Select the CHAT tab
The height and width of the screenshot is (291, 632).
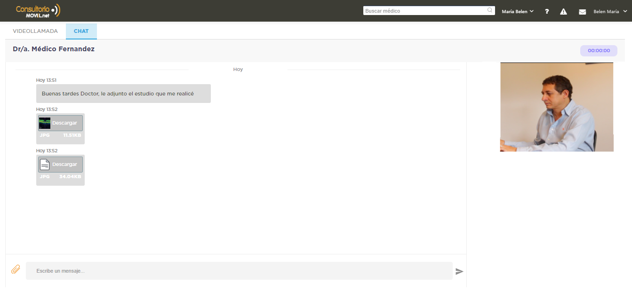pyautogui.click(x=81, y=31)
